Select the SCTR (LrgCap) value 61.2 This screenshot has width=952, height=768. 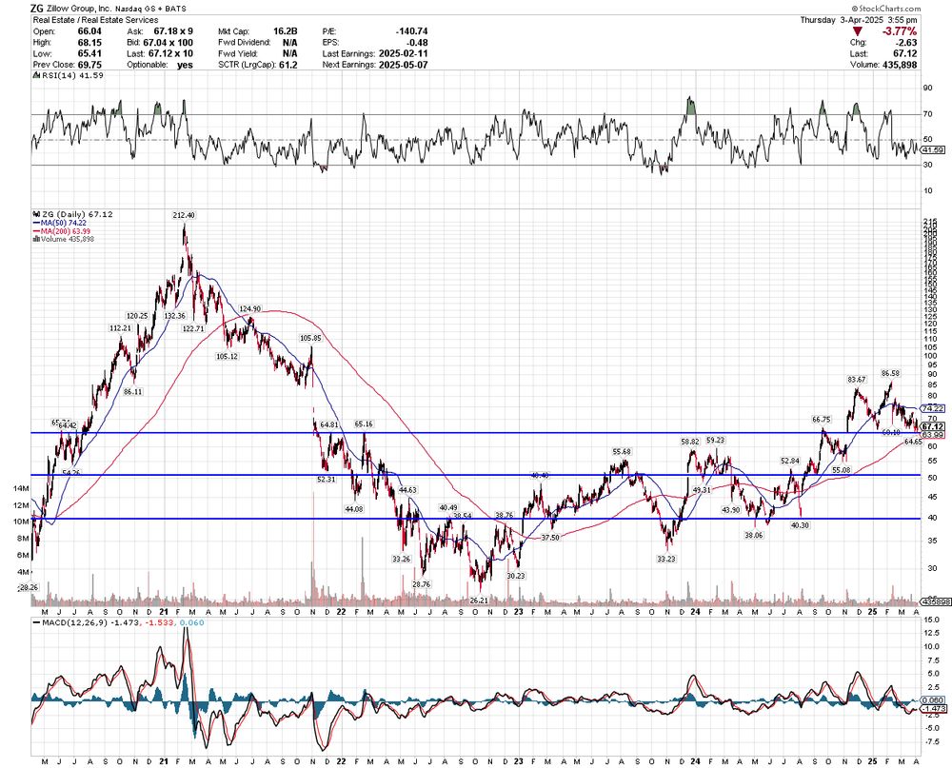(288, 65)
